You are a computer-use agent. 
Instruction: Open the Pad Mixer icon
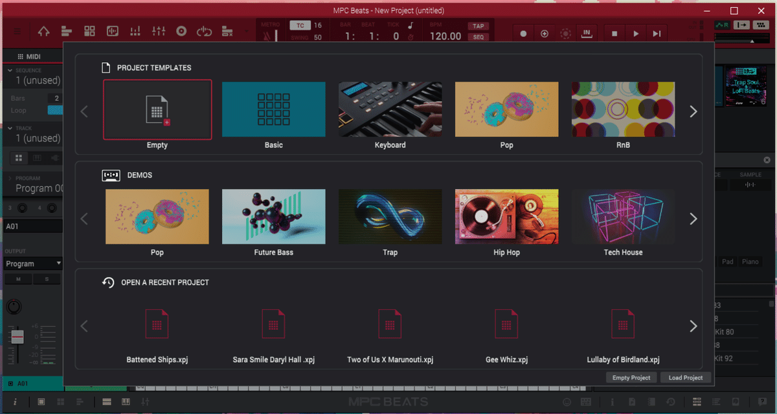(135, 31)
